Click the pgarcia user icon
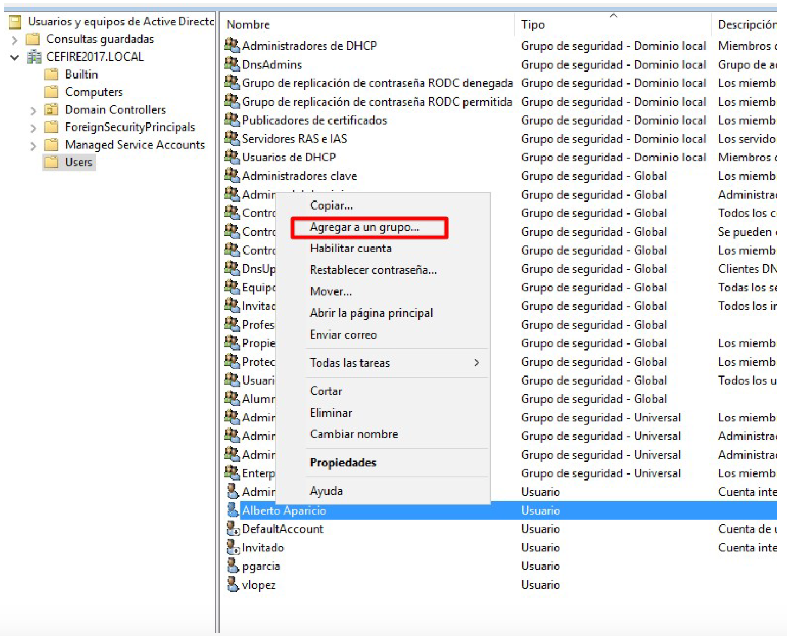787x636 pixels. [x=233, y=566]
